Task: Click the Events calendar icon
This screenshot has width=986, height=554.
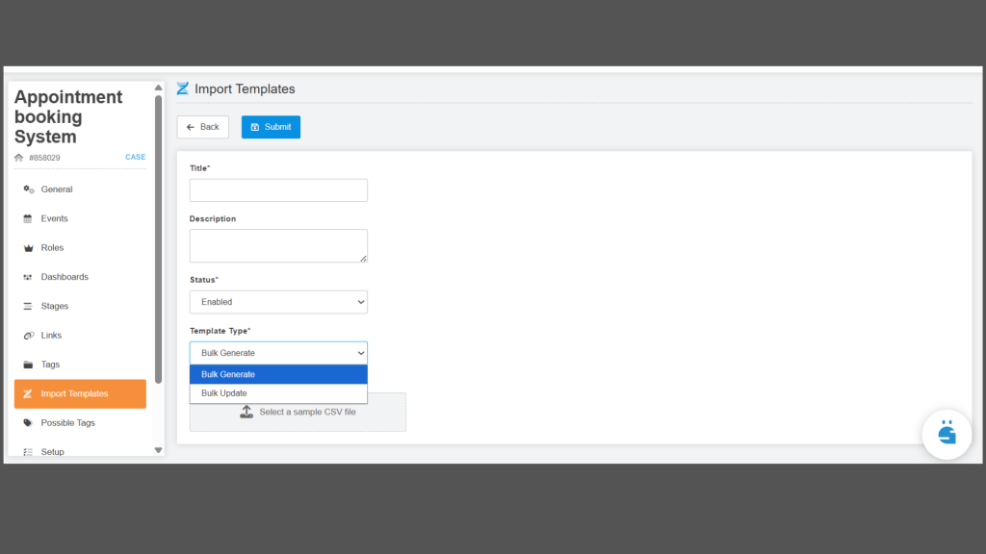Action: [28, 218]
